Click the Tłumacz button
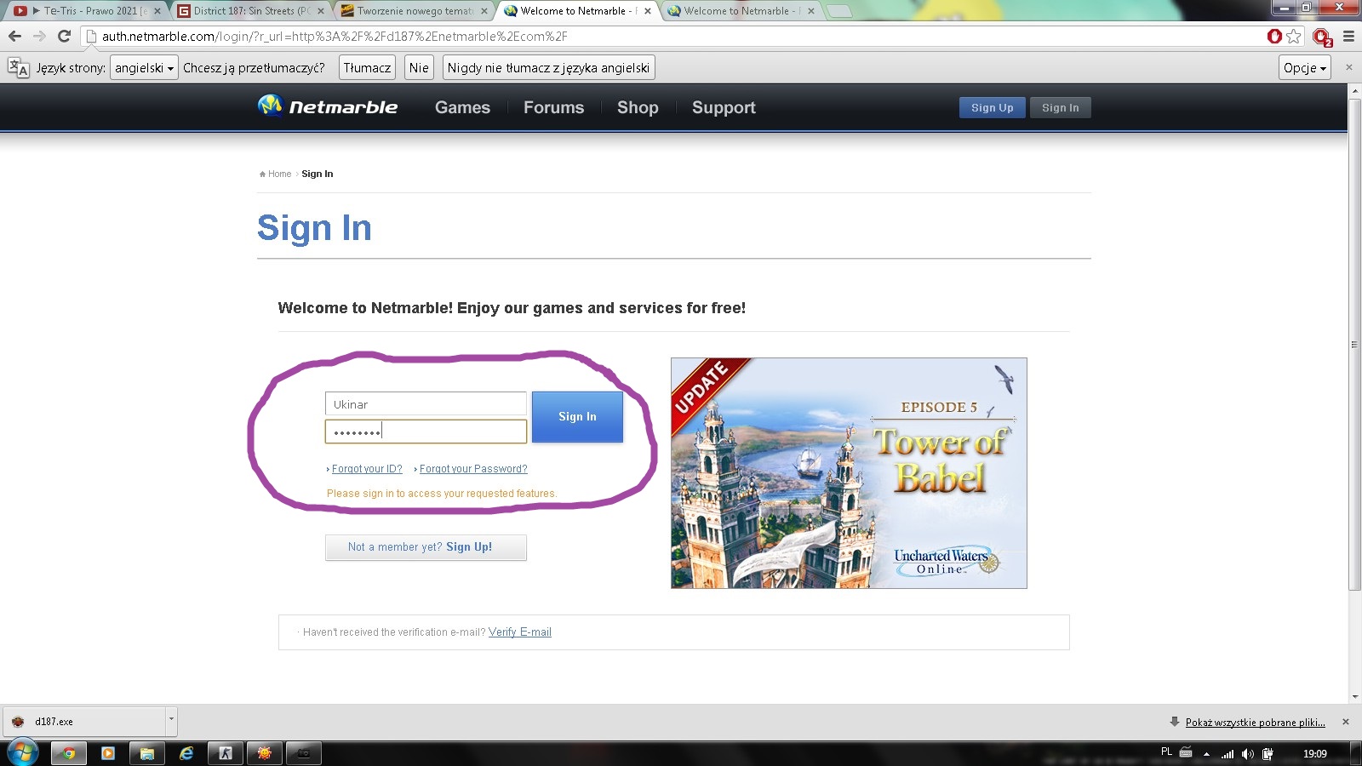1362x766 pixels. 367,68
